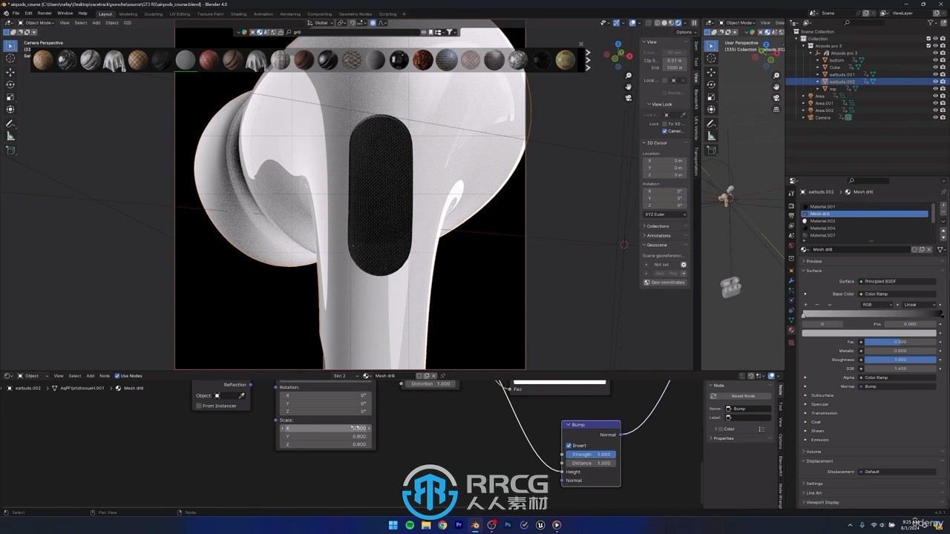This screenshot has height=534, width=950.
Task: Click the Windows Start button
Action: click(x=393, y=525)
